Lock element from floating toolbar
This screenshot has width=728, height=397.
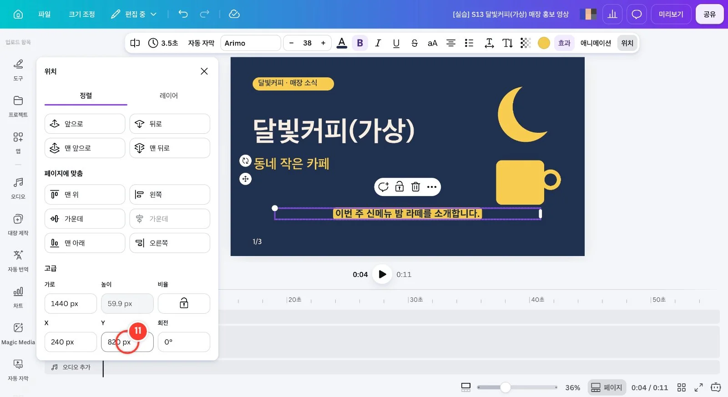tap(399, 187)
